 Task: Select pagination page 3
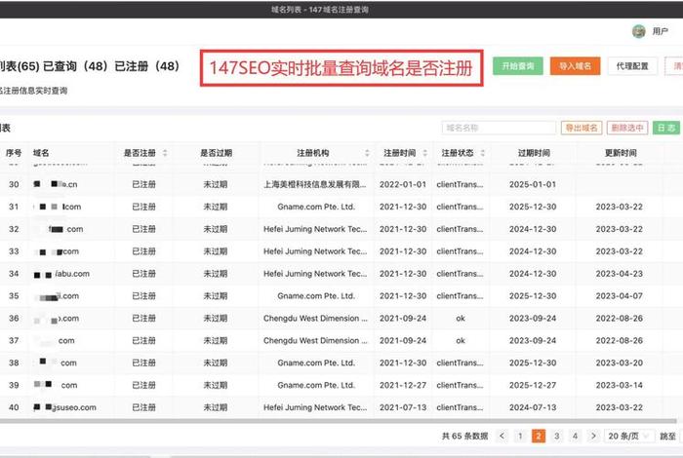[557, 436]
